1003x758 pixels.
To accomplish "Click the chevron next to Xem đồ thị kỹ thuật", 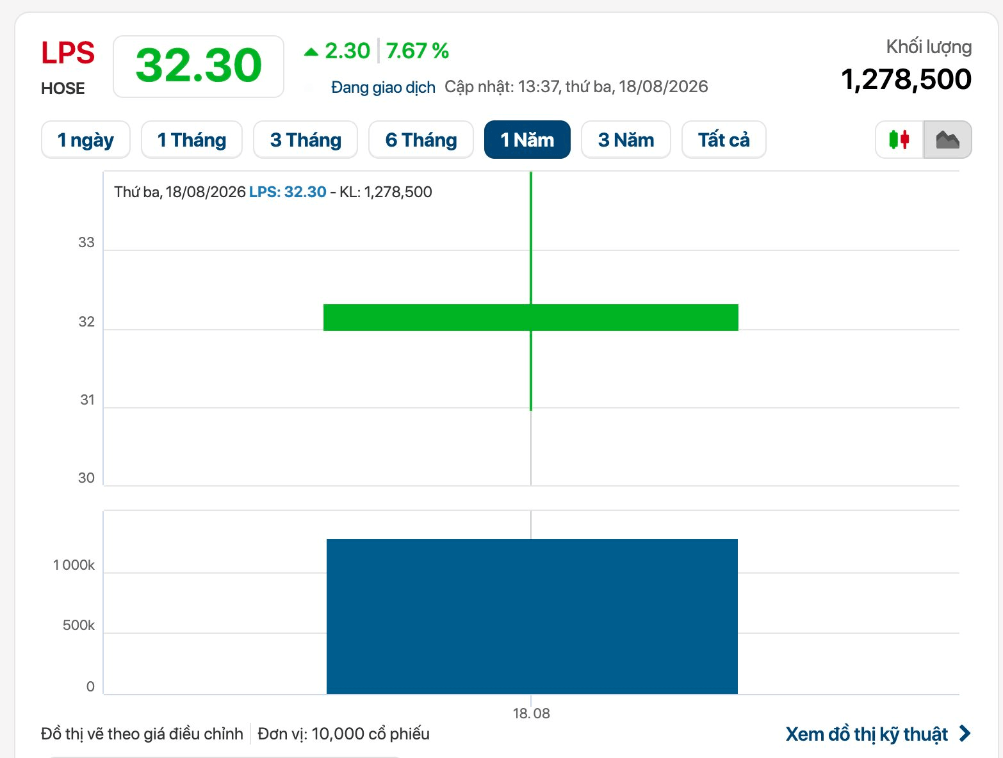I will (x=965, y=734).
